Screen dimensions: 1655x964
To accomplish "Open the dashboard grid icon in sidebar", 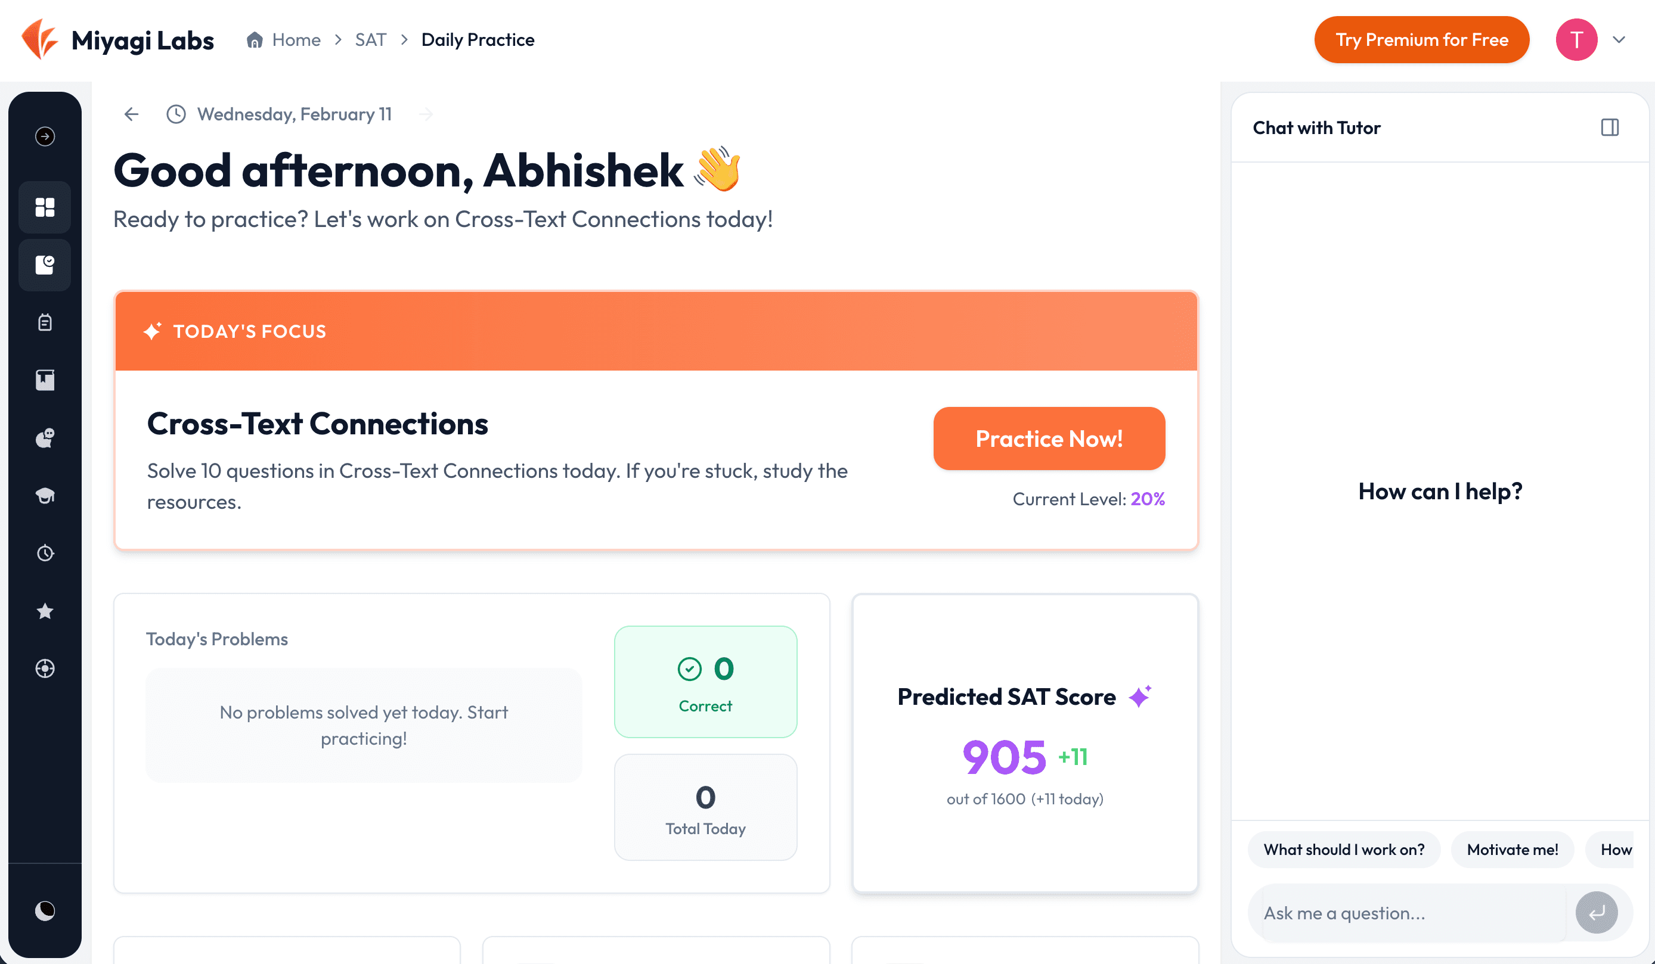I will 44,207.
